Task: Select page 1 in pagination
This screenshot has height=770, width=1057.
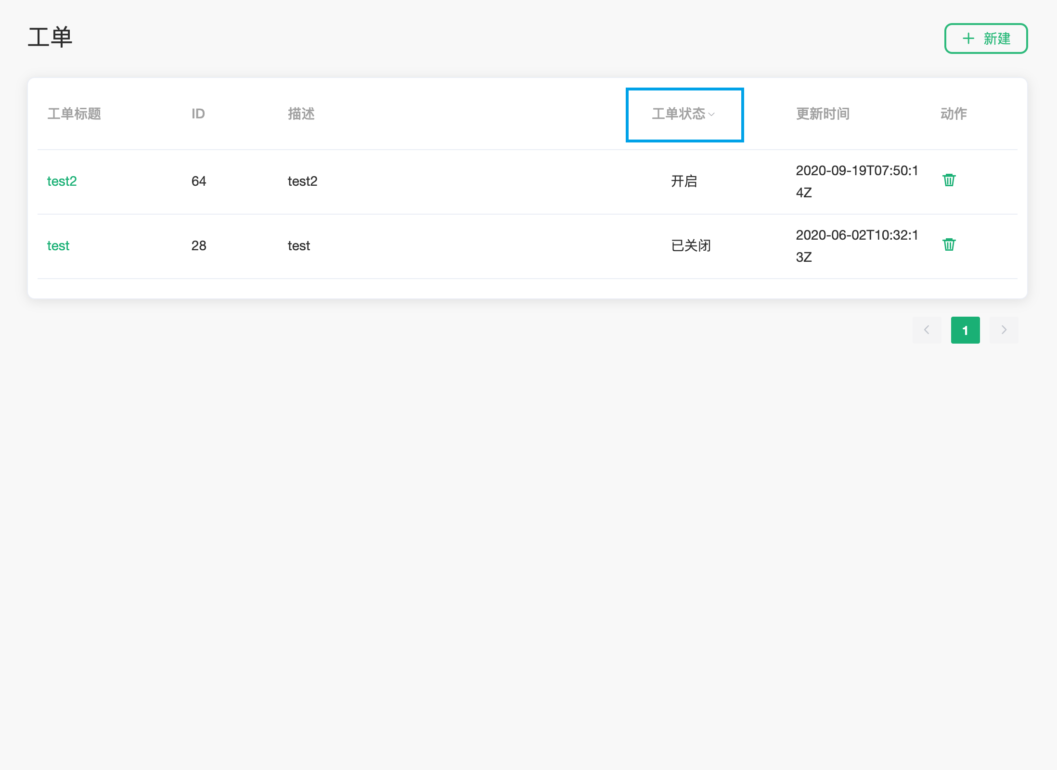Action: [965, 330]
